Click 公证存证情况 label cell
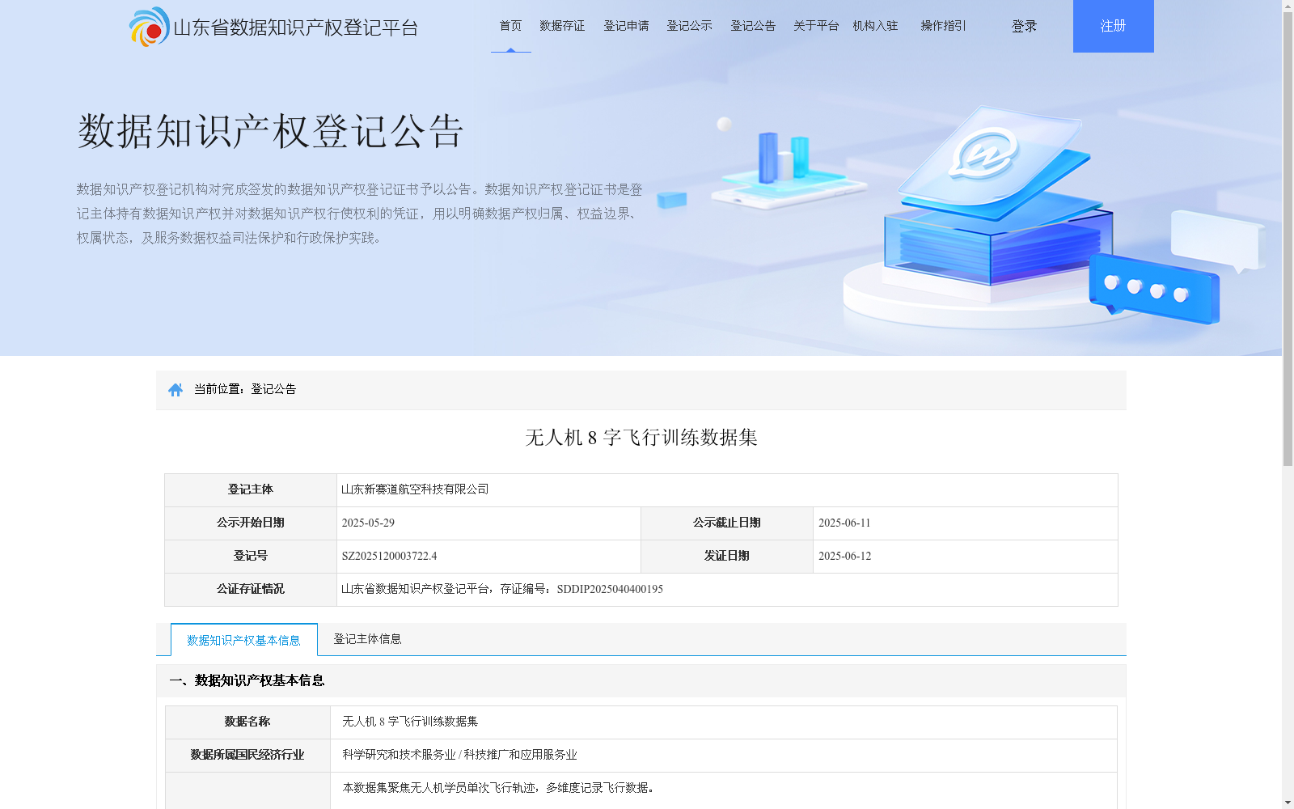1294x809 pixels. point(251,590)
